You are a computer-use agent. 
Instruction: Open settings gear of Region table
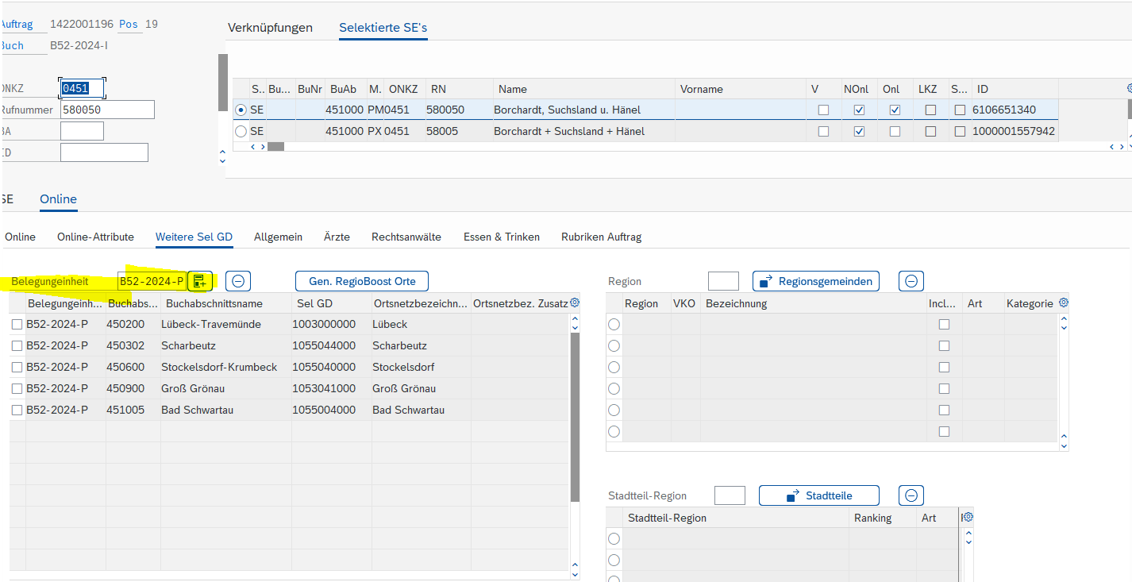pos(1064,303)
